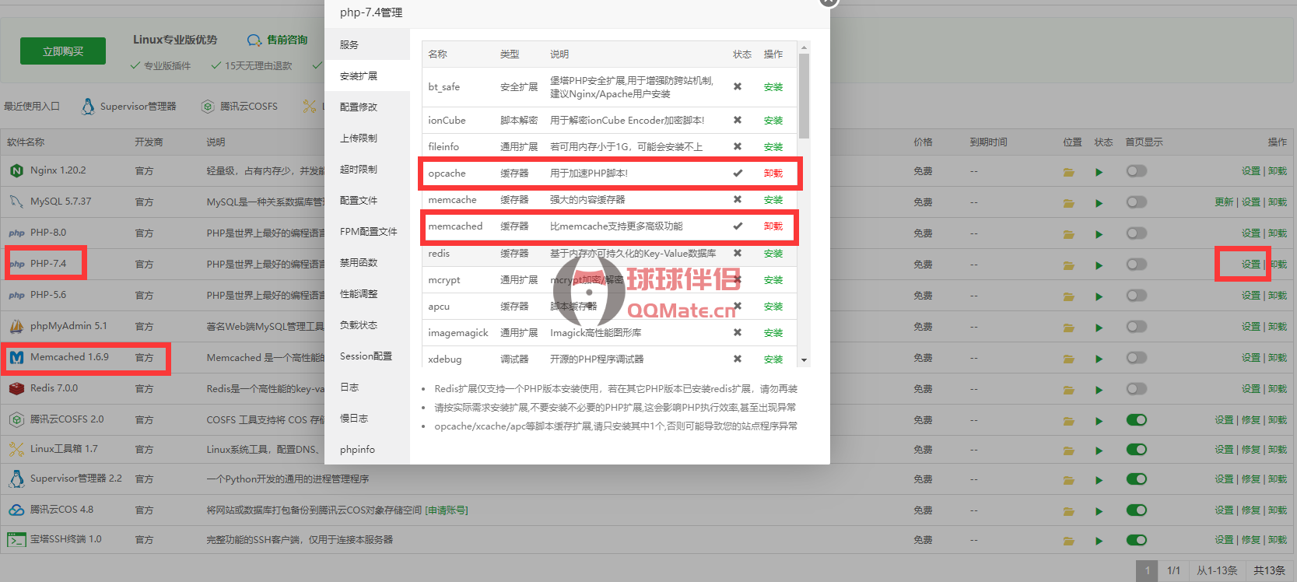Click 修复 for 腾讯云COSFS 2.0 row
Viewport: 1297px width, 582px height.
(1251, 420)
